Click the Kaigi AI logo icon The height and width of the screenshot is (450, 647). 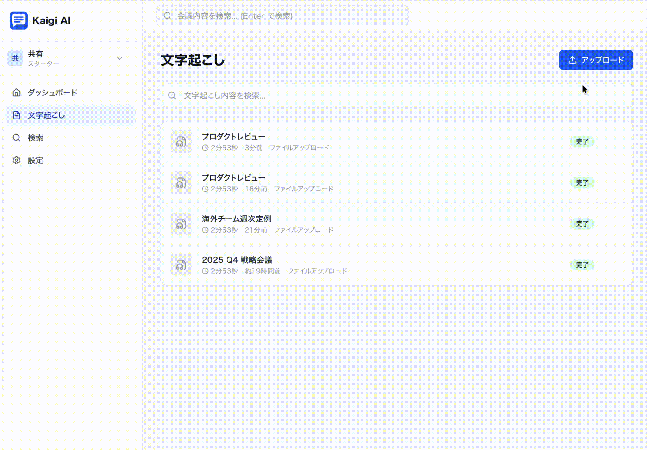coord(19,20)
